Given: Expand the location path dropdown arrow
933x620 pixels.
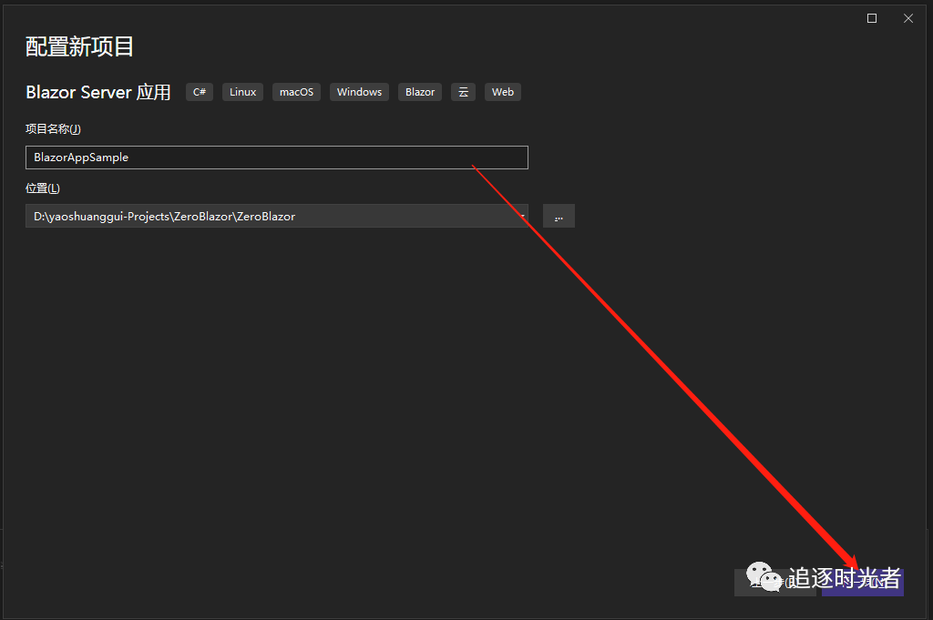Looking at the screenshot, I should point(522,217).
